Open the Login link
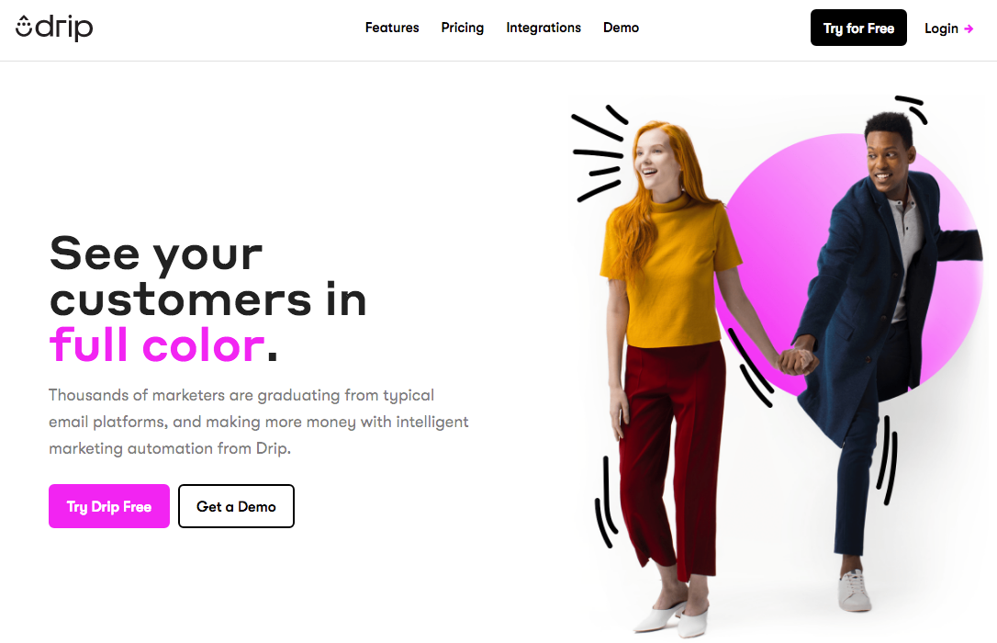The image size is (997, 643). 941,28
